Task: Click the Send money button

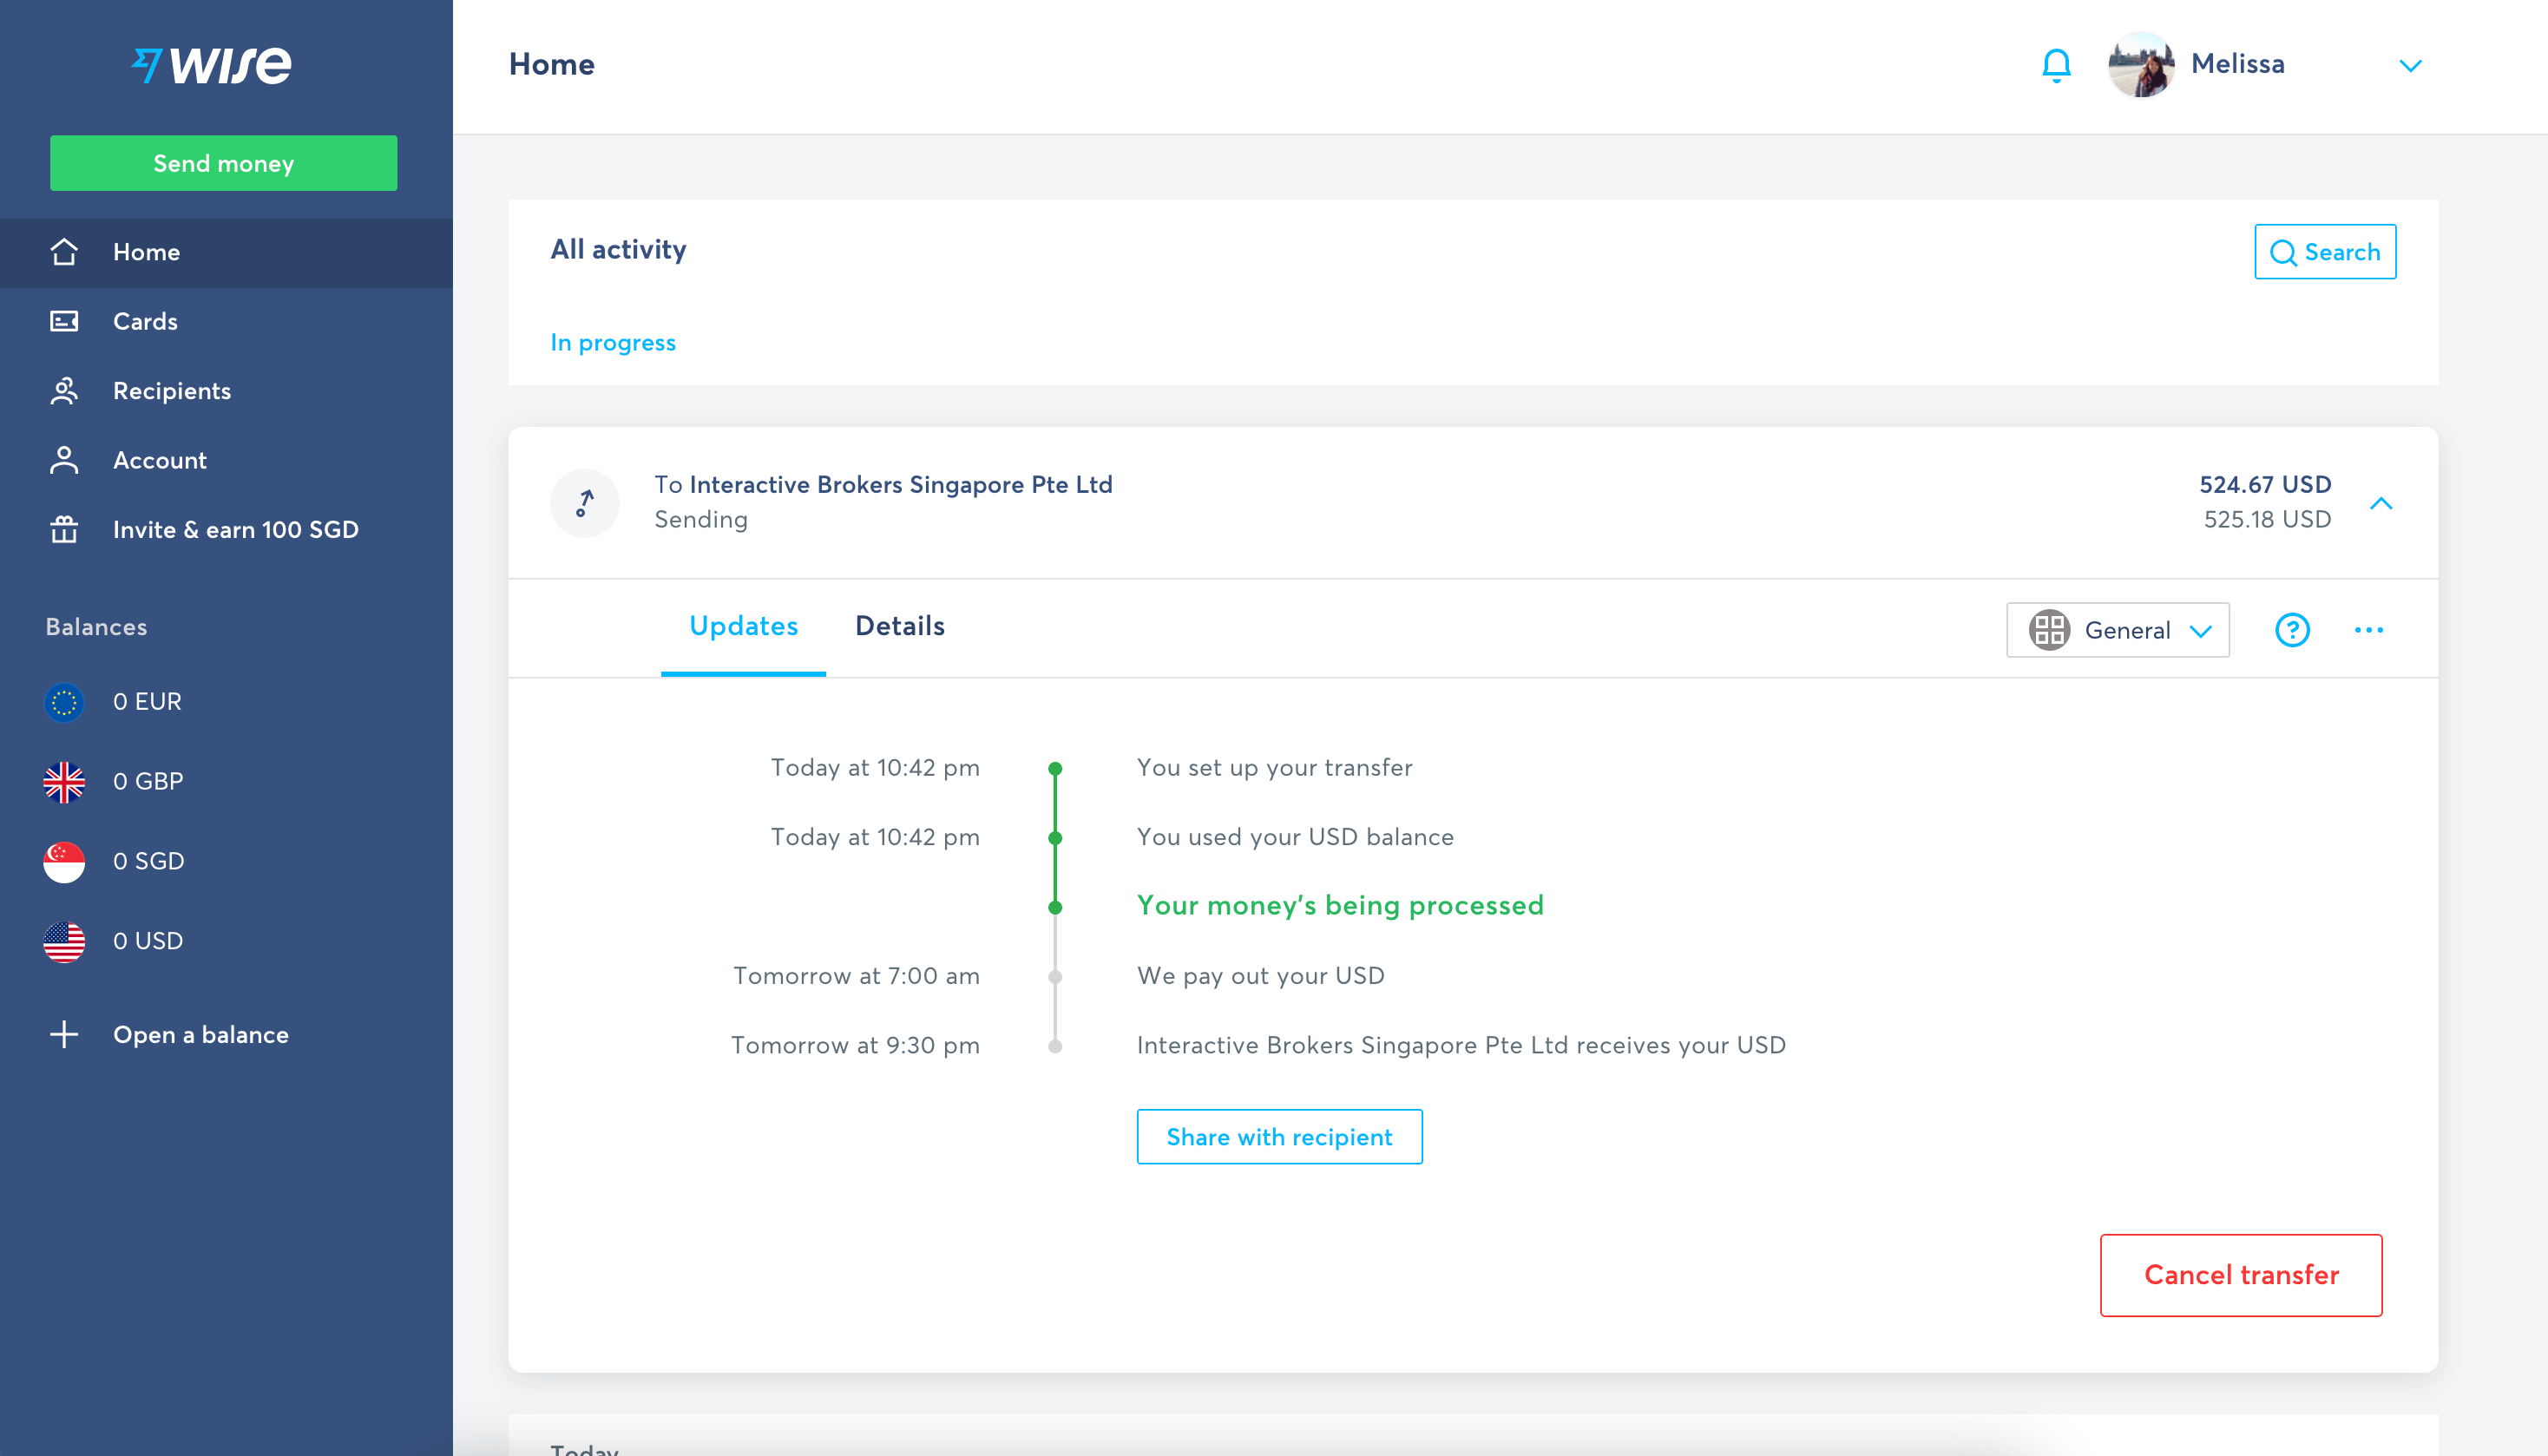Action: pos(223,163)
